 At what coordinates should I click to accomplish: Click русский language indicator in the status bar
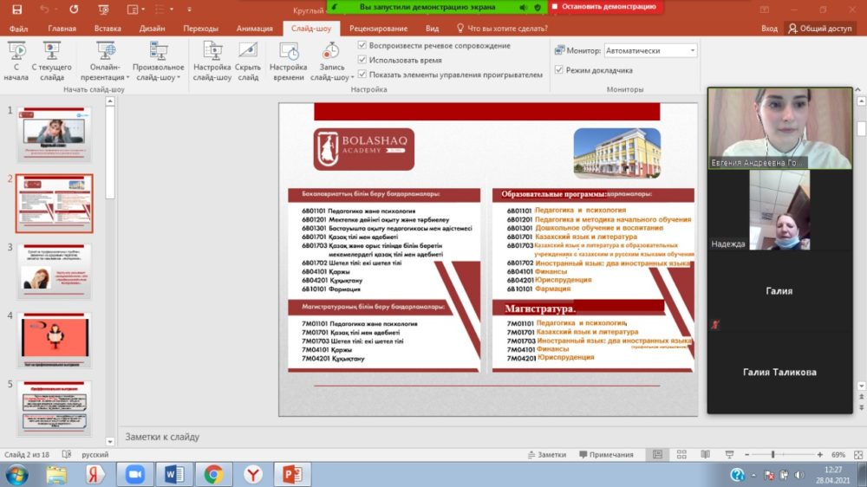[x=95, y=454]
